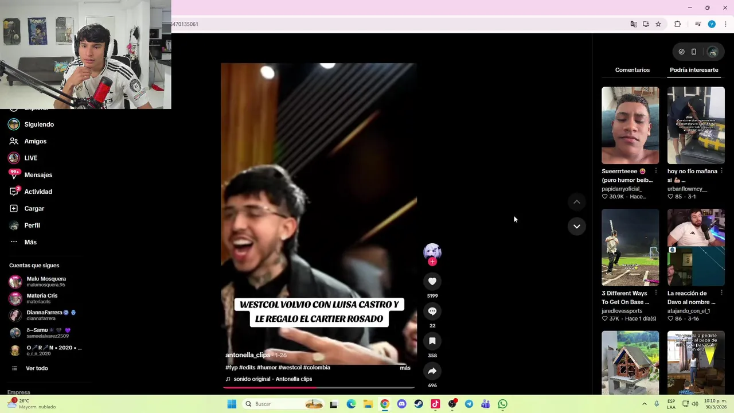Open DiannaFarrera followed account

(46, 315)
